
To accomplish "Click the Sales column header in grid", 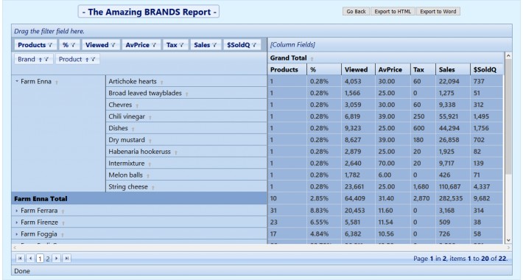I will [x=452, y=69].
